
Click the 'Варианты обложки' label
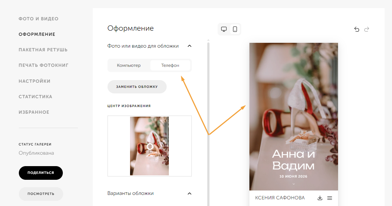click(130, 193)
